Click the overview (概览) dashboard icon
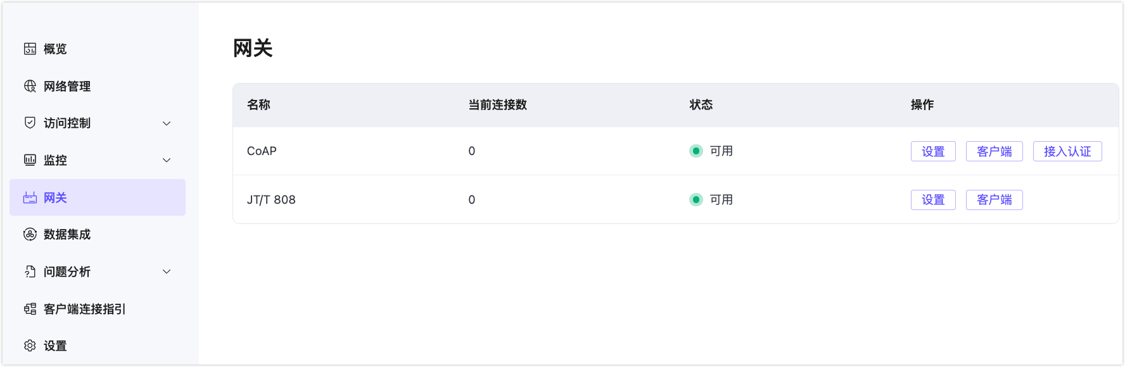 point(30,49)
